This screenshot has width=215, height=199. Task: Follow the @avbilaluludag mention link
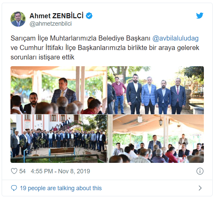coord(176,38)
